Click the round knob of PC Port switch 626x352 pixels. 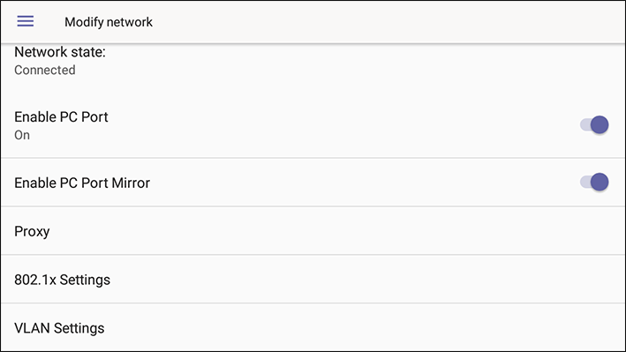point(600,125)
